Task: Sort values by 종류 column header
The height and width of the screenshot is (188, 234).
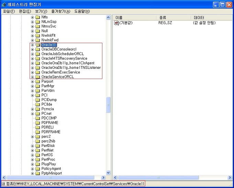Action: coord(174,18)
